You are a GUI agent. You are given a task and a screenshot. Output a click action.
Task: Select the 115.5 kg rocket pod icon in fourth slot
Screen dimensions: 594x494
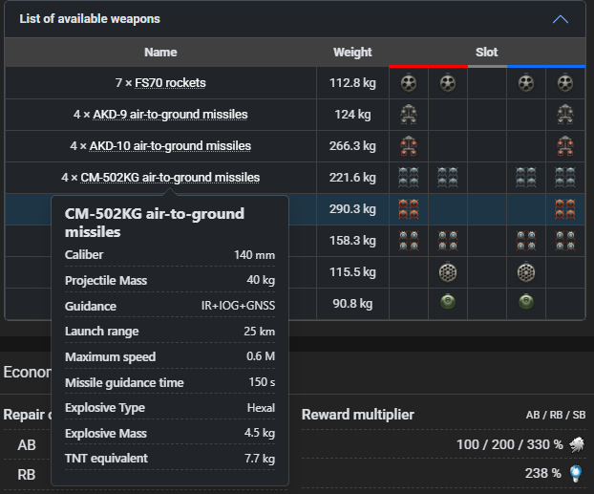click(526, 272)
